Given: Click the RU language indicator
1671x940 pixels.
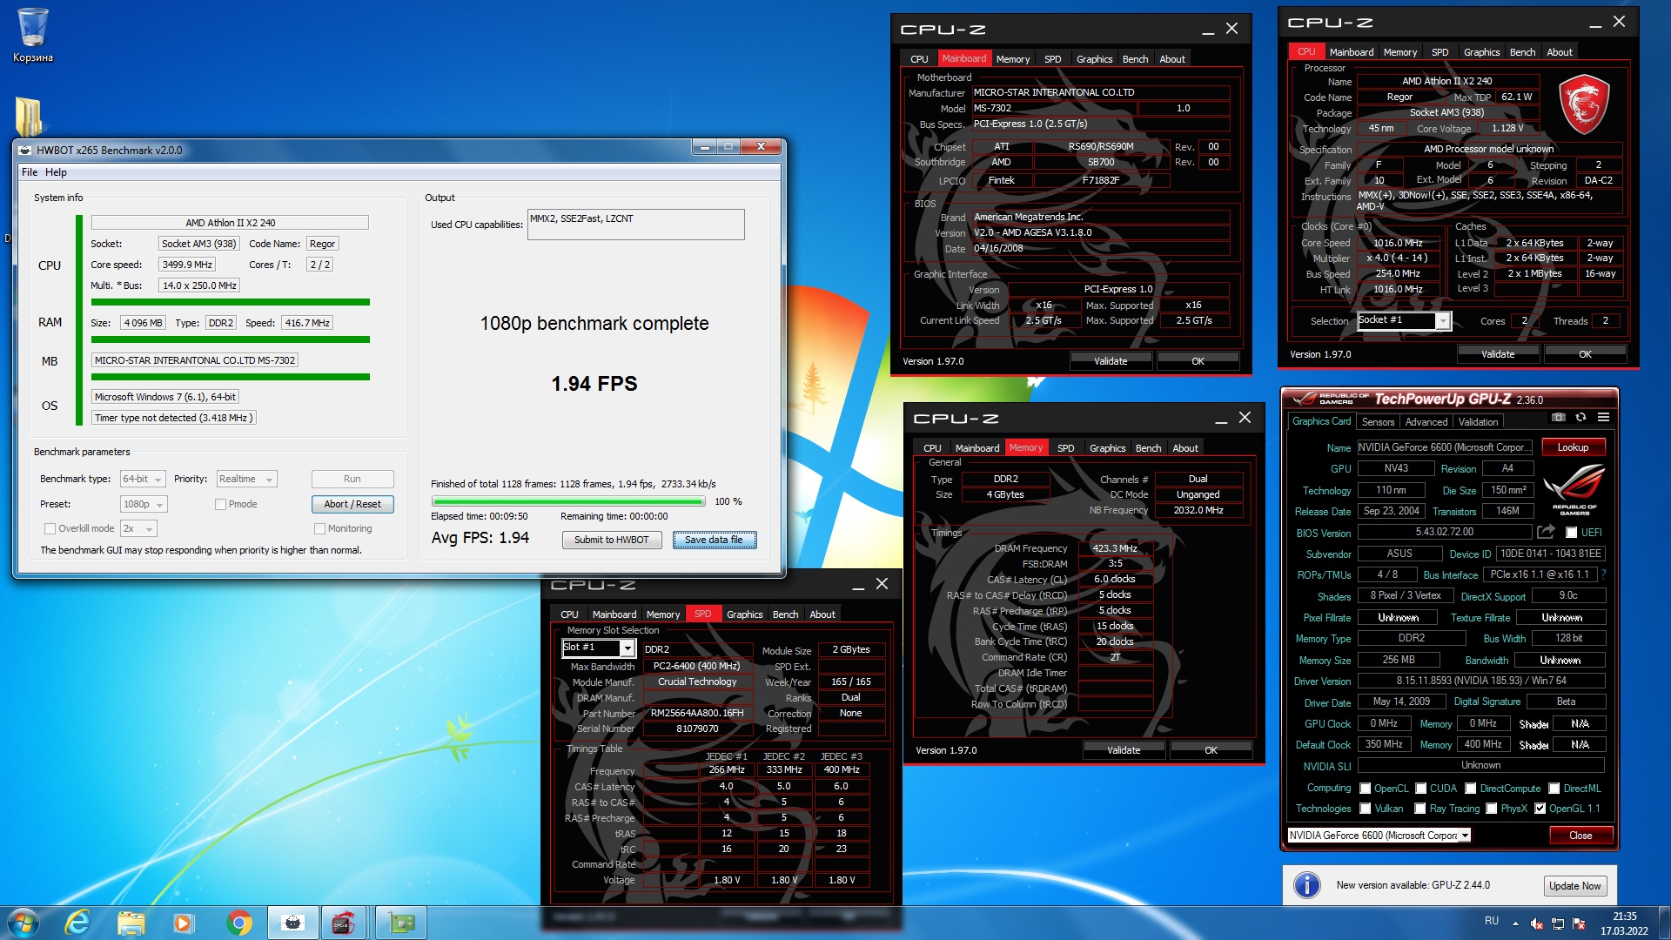Looking at the screenshot, I should pos(1492,921).
